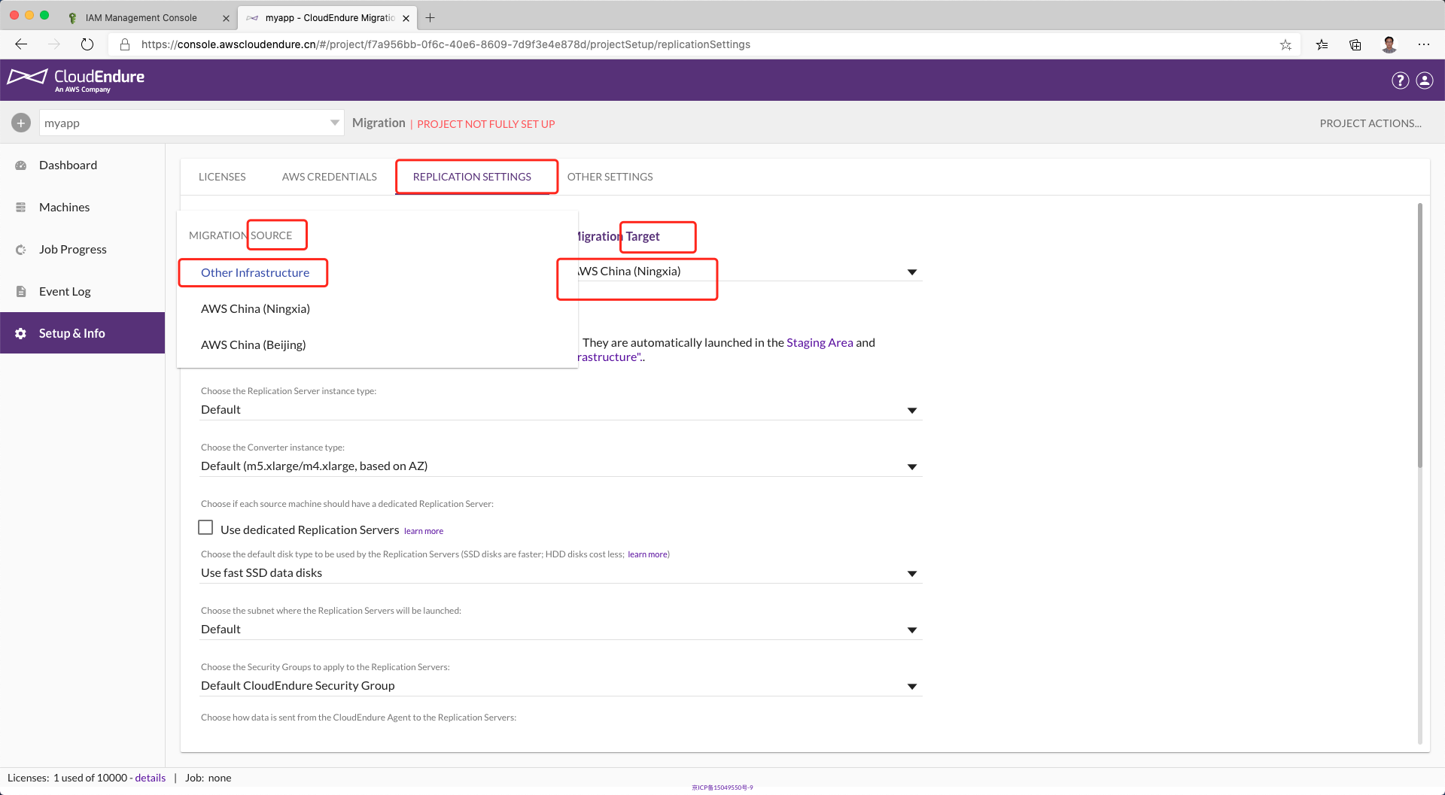Open the Other Settings tab

tap(610, 177)
